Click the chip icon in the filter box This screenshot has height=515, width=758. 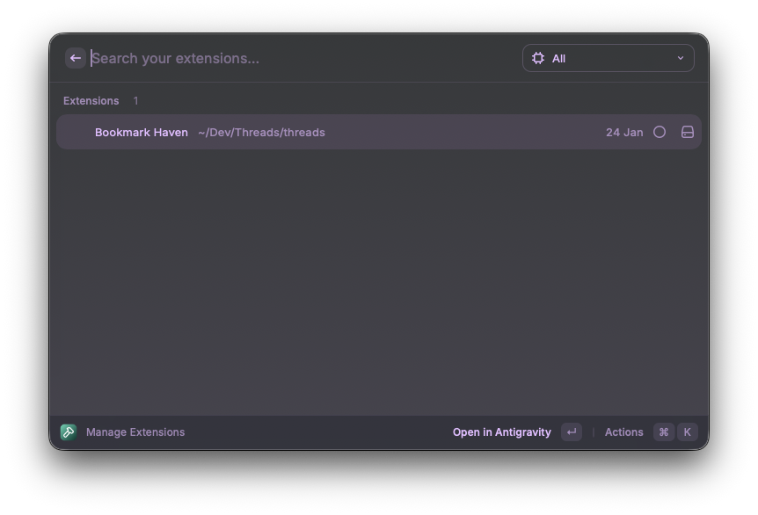pos(538,58)
